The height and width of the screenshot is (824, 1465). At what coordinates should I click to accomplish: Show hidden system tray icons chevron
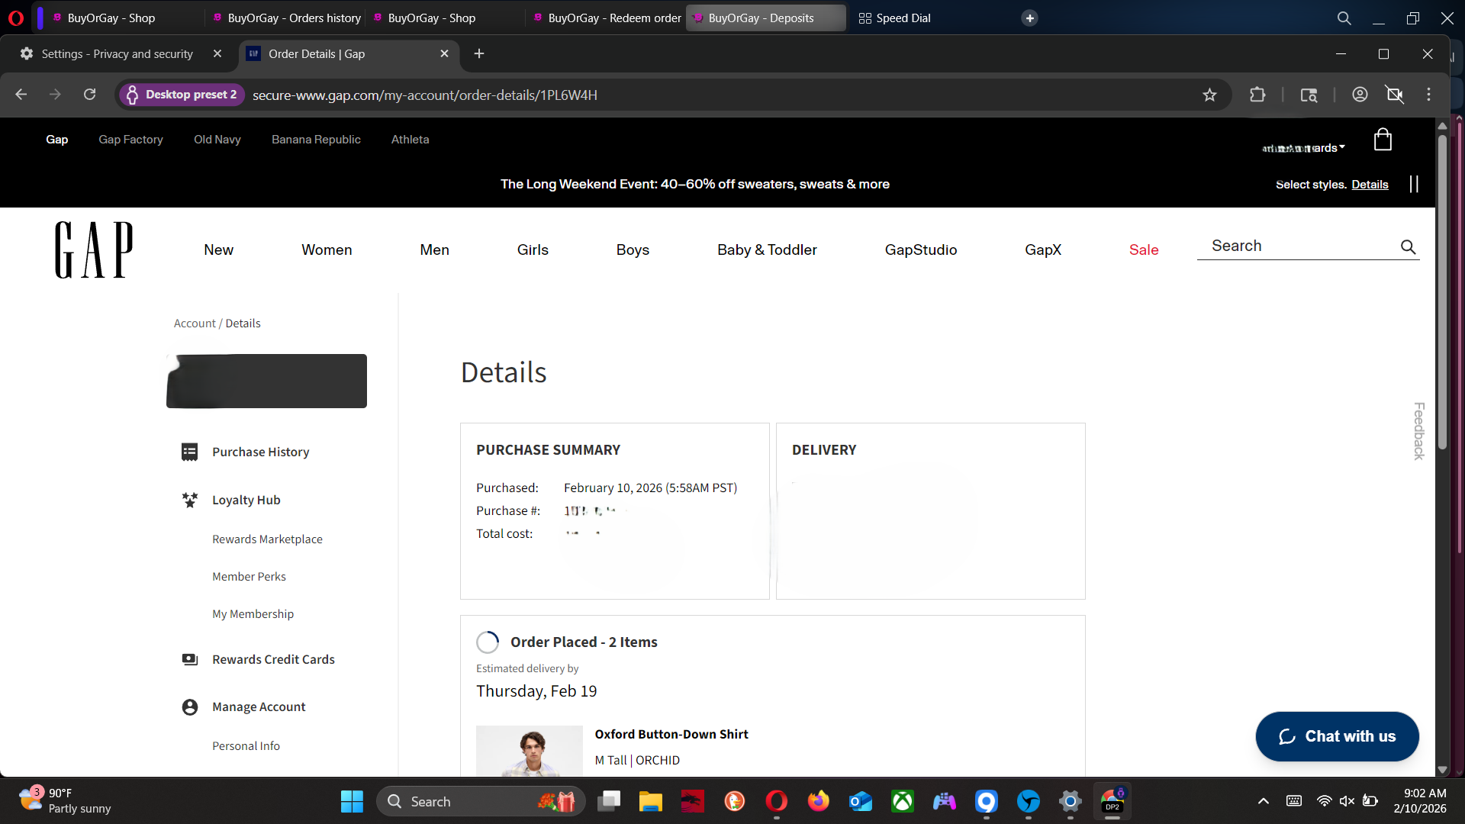pyautogui.click(x=1264, y=801)
